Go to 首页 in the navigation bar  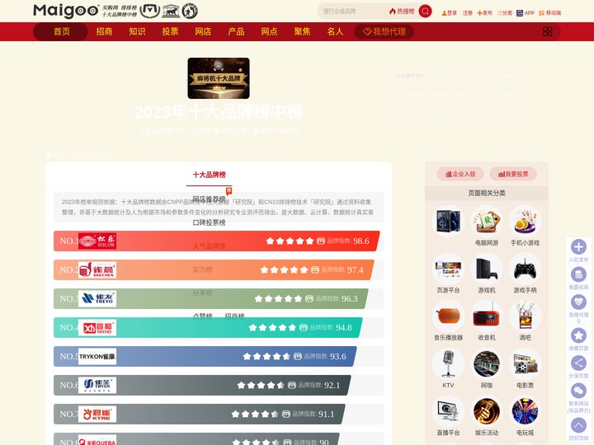click(x=62, y=31)
